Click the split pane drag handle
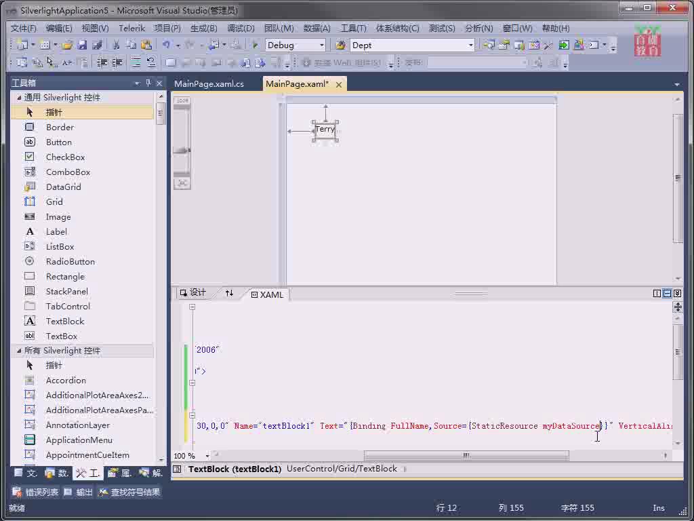 click(472, 293)
